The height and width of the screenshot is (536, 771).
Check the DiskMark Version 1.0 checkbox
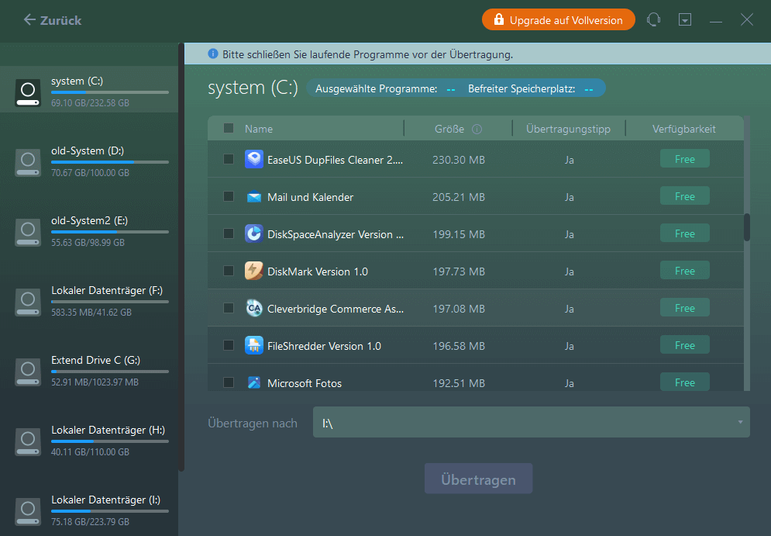(x=229, y=271)
